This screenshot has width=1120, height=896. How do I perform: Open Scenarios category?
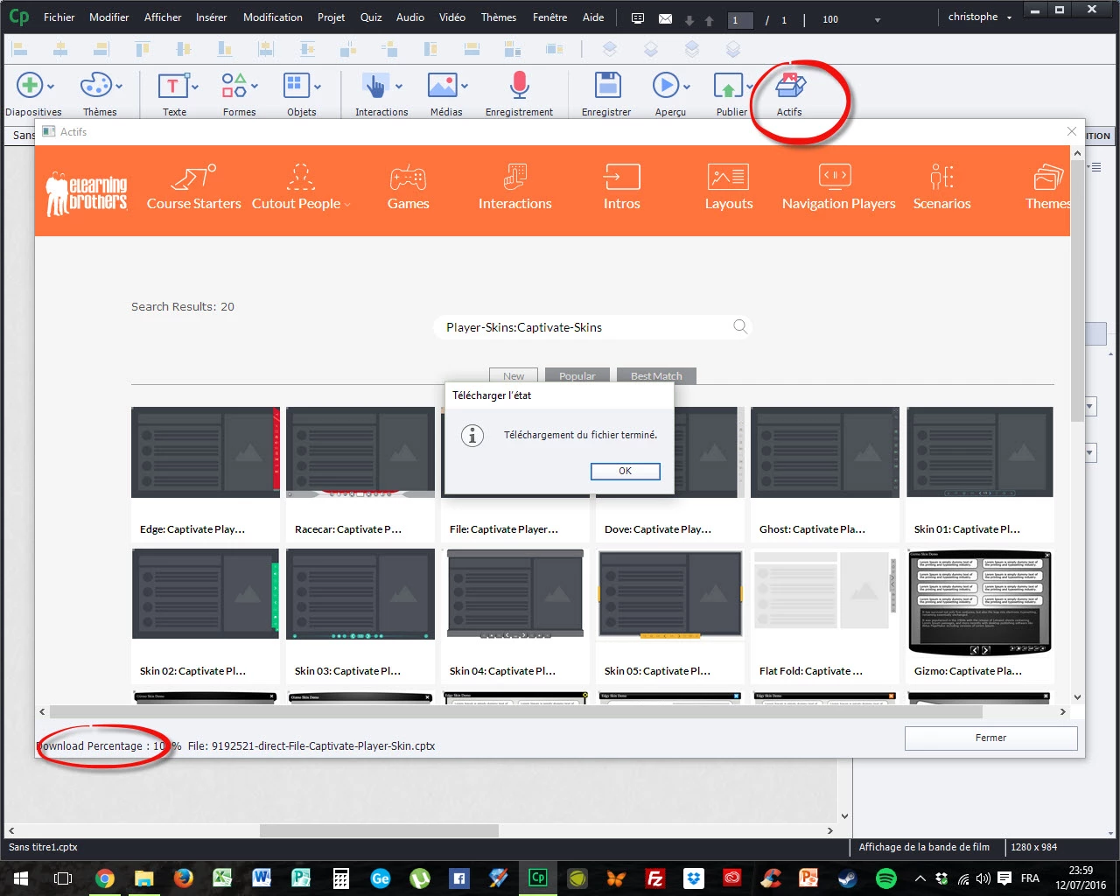coord(942,188)
